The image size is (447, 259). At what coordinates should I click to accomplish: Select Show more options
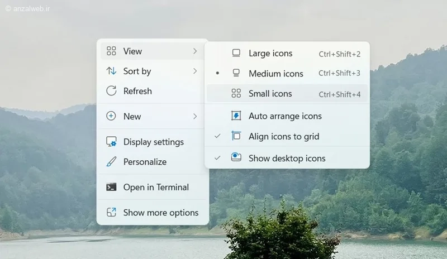[x=152, y=213]
